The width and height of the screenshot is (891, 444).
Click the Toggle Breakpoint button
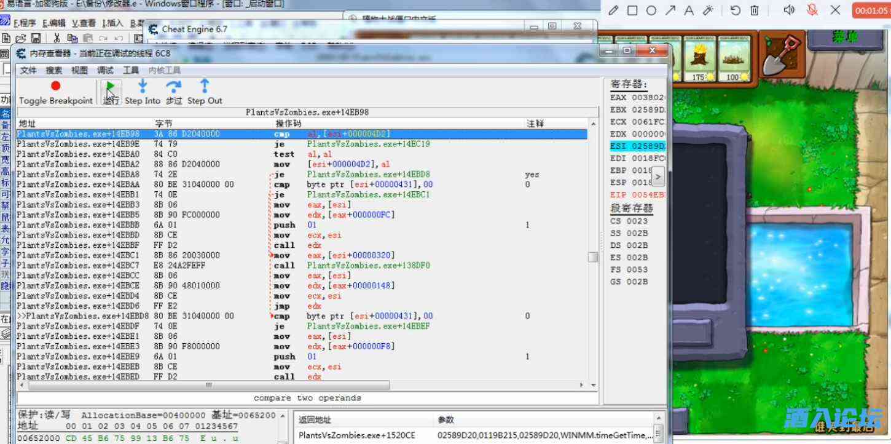point(55,92)
